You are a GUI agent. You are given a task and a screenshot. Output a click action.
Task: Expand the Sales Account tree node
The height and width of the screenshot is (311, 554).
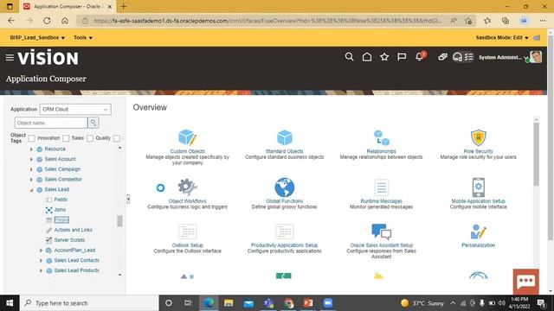(31, 159)
